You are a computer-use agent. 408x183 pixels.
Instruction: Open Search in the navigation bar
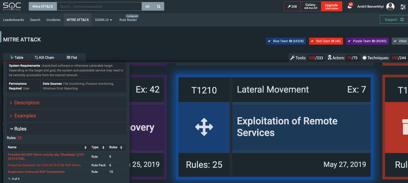point(35,20)
